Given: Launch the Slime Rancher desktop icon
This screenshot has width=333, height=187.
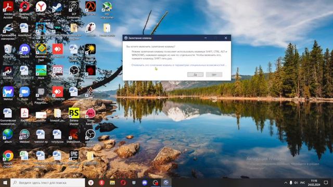Looking at the screenshot, I should 90,116.
